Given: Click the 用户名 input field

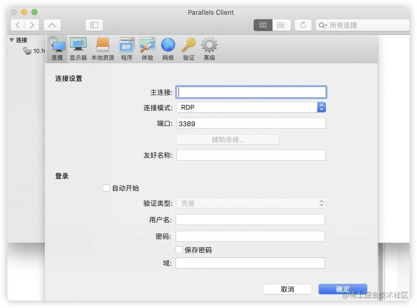Looking at the screenshot, I should tap(250, 220).
